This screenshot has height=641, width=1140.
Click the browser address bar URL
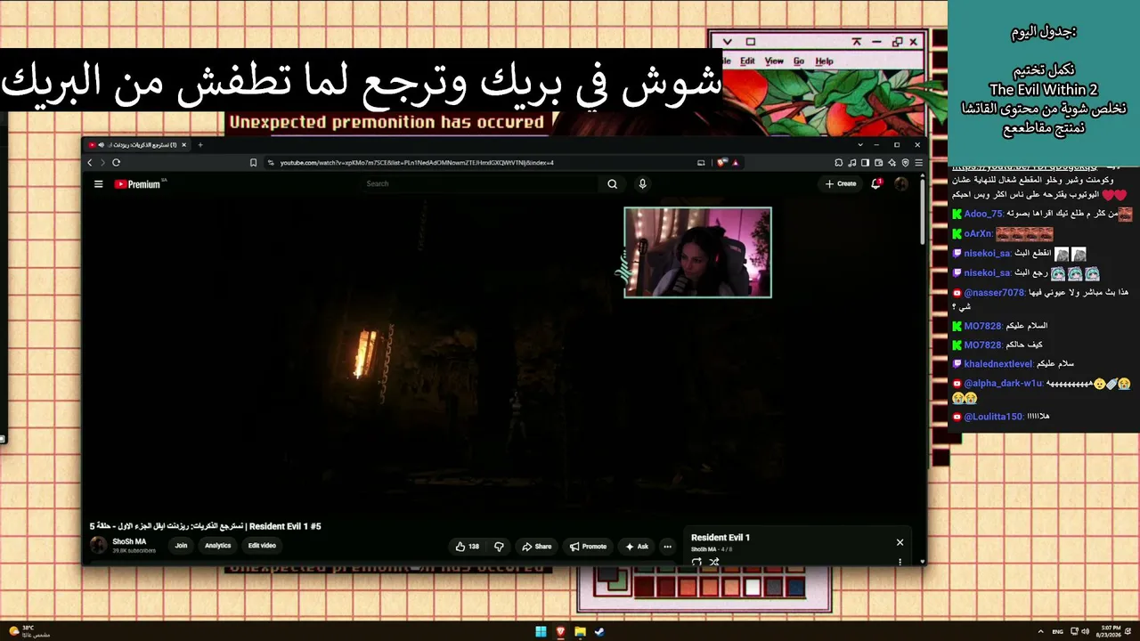417,163
